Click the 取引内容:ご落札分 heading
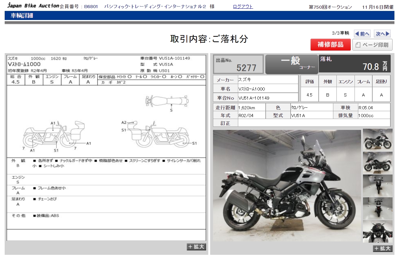The height and width of the screenshot is (257, 396). 209,39
